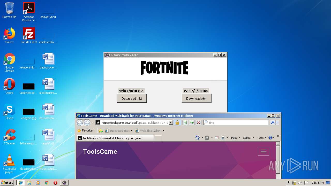The height and width of the screenshot is (186, 331).
Task: Open the Recycle Bin desktop icon
Action: (x=9, y=10)
